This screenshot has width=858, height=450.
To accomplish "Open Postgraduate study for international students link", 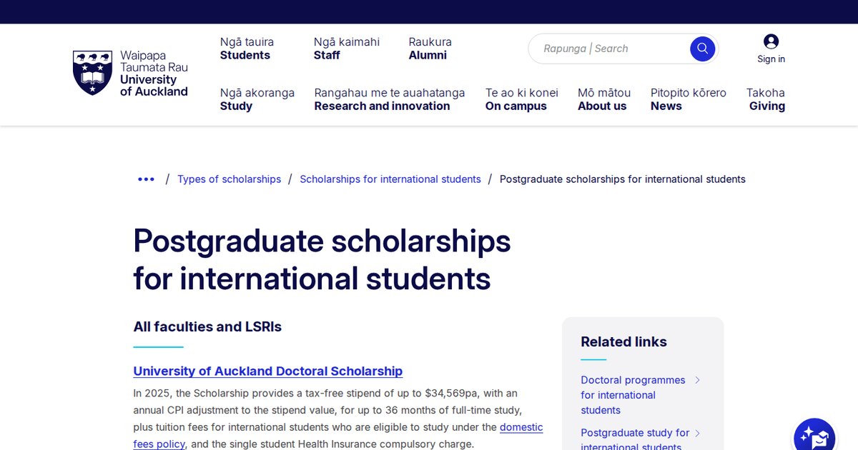I will 636,440.
